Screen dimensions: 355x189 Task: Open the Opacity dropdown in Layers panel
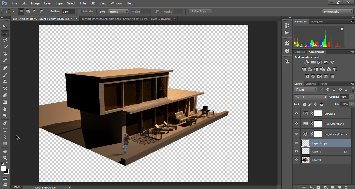click(x=352, y=97)
